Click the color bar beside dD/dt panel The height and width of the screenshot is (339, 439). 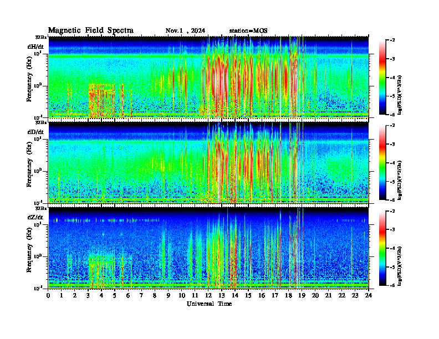[x=382, y=163]
